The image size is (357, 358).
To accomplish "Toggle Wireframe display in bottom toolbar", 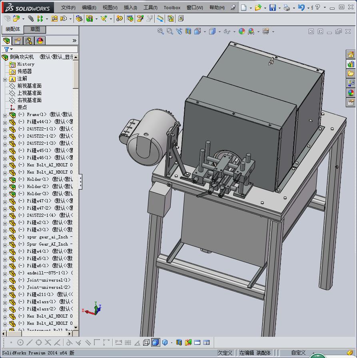I will click(x=146, y=342).
